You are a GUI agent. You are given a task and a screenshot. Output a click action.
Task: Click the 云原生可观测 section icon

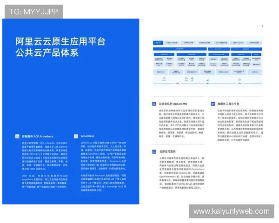154,151
